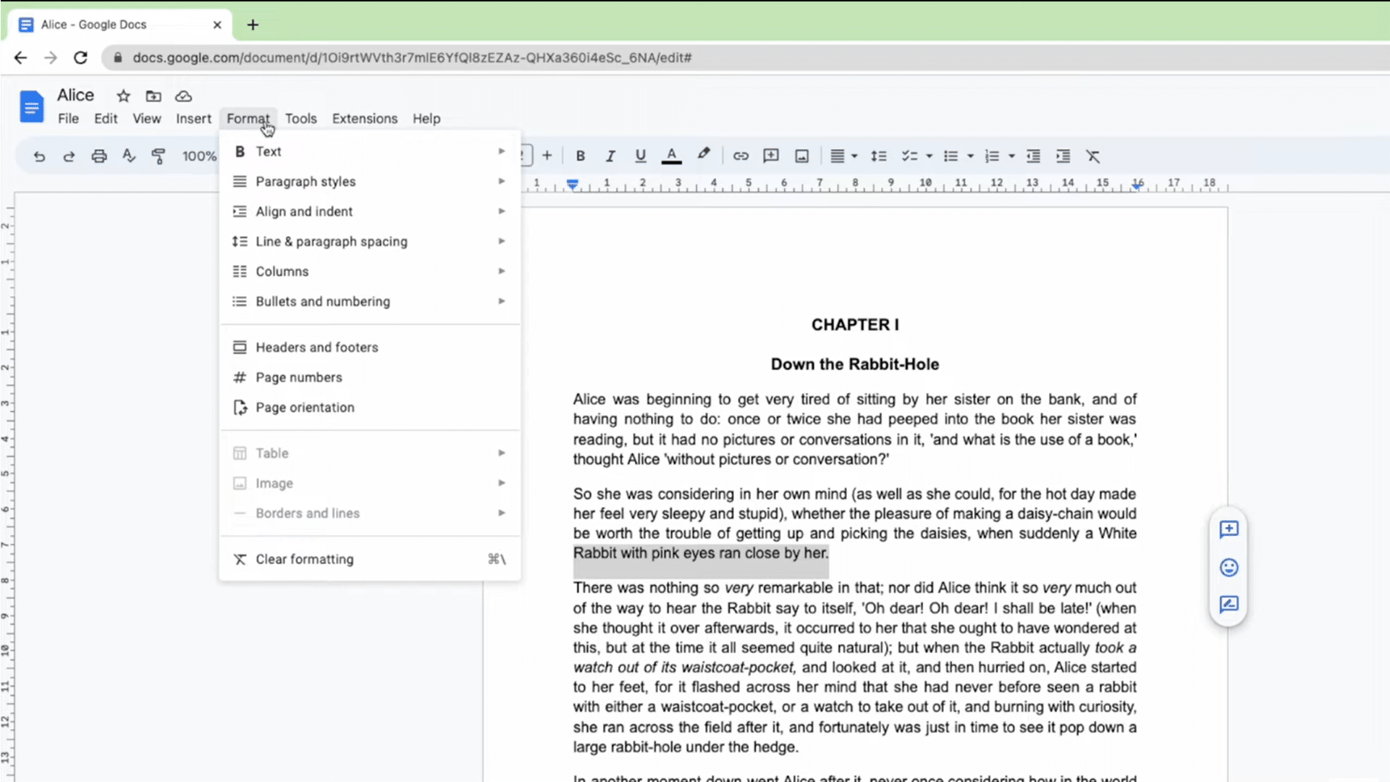Image resolution: width=1390 pixels, height=782 pixels.
Task: Click the Down the Rabbit-Hole subheading
Action: coord(855,364)
